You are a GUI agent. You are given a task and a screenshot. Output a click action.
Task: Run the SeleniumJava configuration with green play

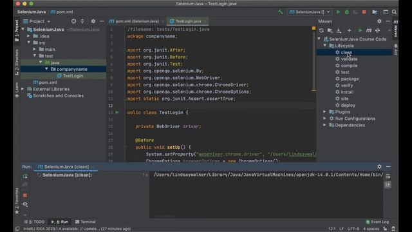[338, 12]
